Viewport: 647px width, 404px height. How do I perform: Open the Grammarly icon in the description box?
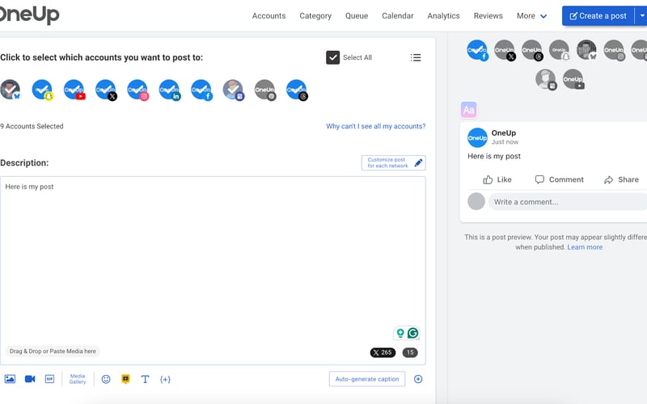[413, 333]
